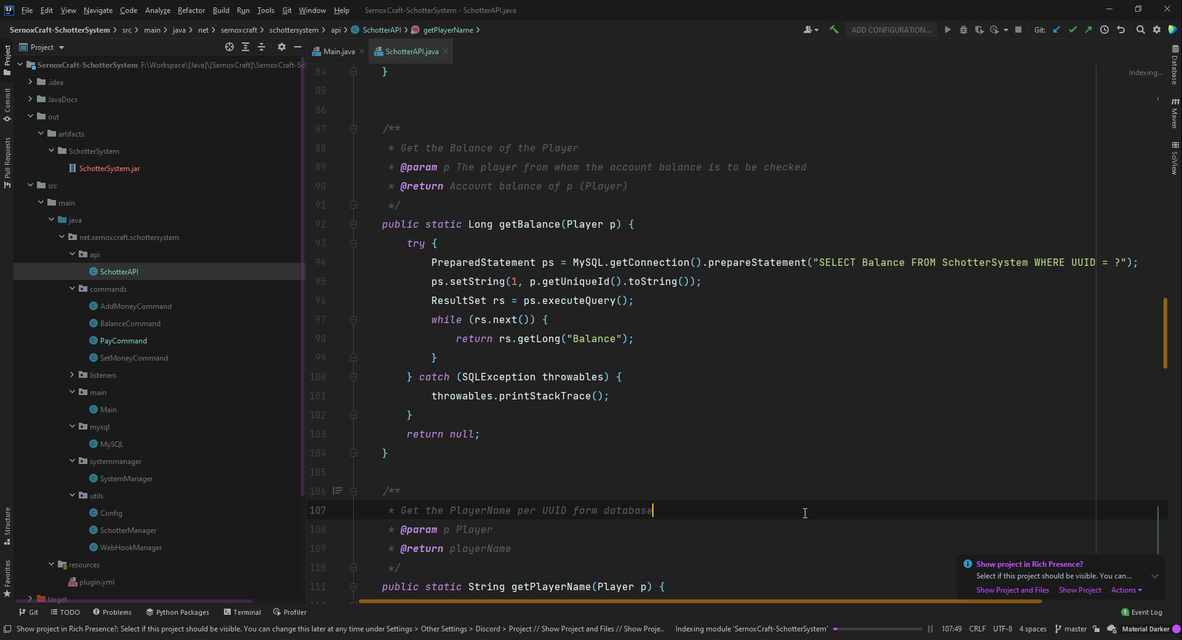Viewport: 1182px width, 640px height.
Task: Click the Build project hammer icon
Action: [x=834, y=30]
